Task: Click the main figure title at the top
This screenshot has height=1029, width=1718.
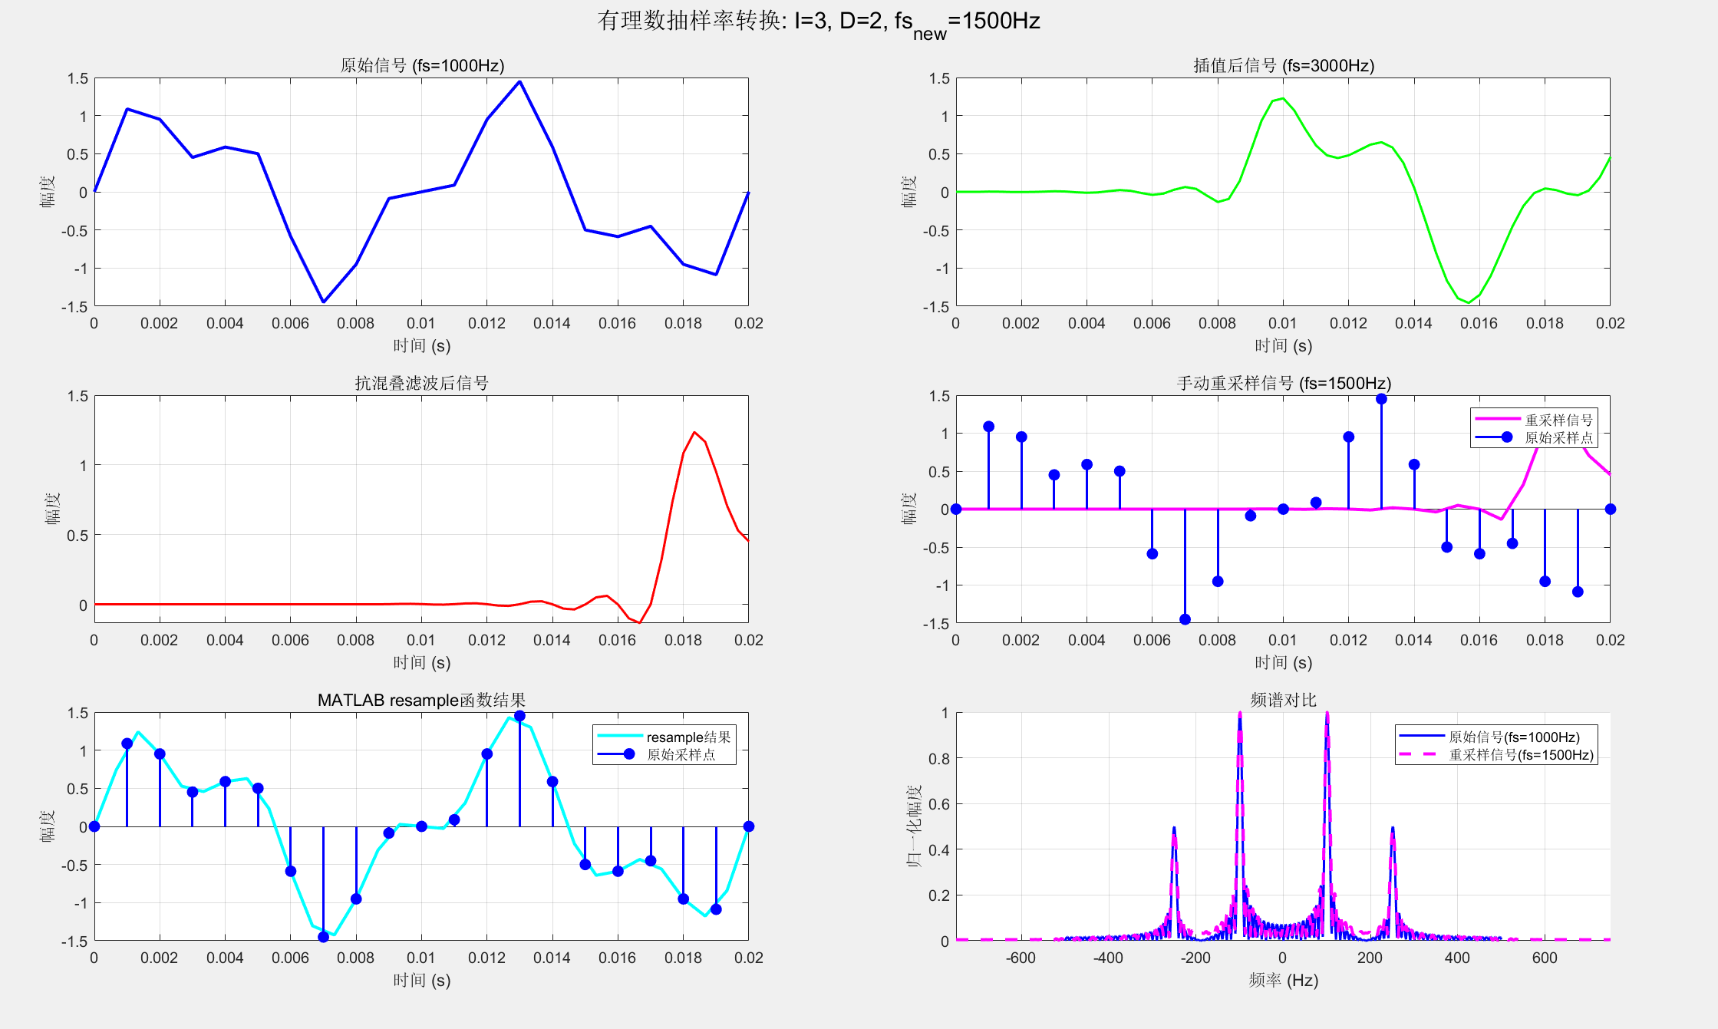Action: click(x=819, y=21)
